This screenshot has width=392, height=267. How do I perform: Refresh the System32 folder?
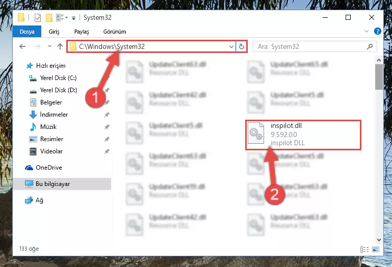pos(242,46)
